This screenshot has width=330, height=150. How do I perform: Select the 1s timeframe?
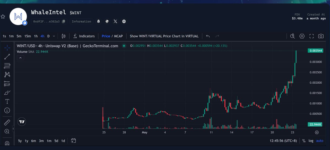(x=4, y=36)
